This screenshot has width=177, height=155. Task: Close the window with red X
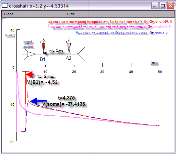click(170, 6)
